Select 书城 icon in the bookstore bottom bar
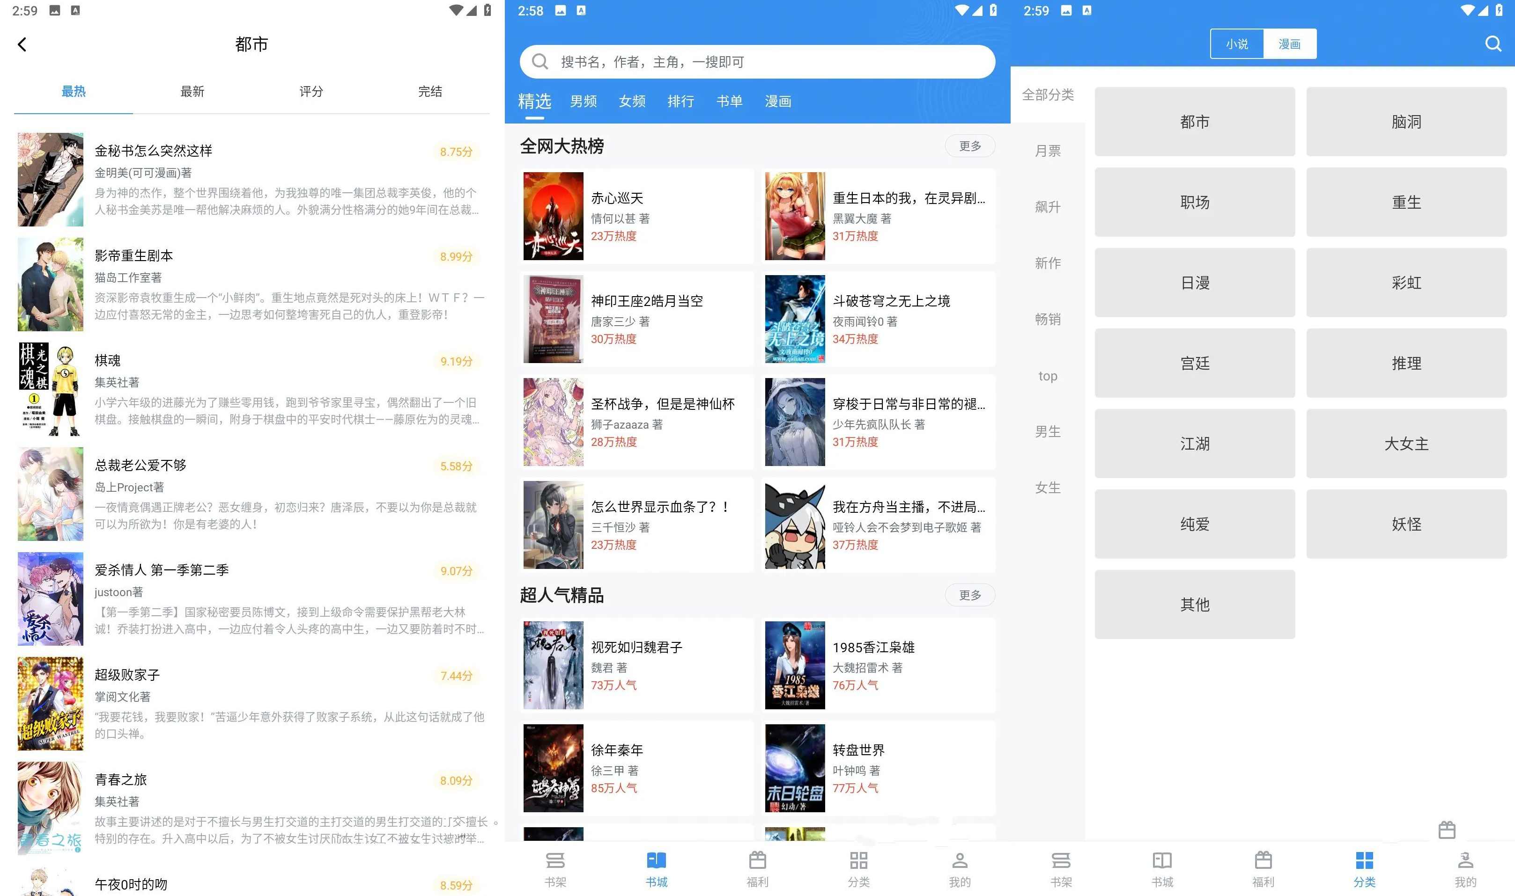1515x896 pixels. [656, 860]
